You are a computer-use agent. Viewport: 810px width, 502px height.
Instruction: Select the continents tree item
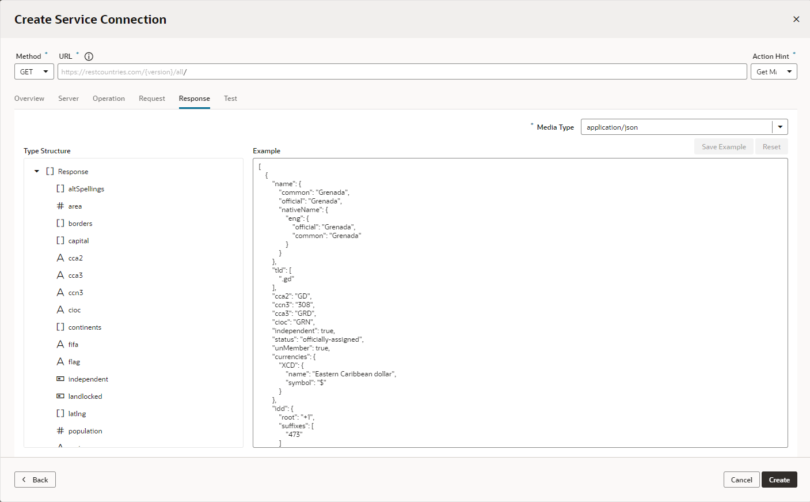85,327
